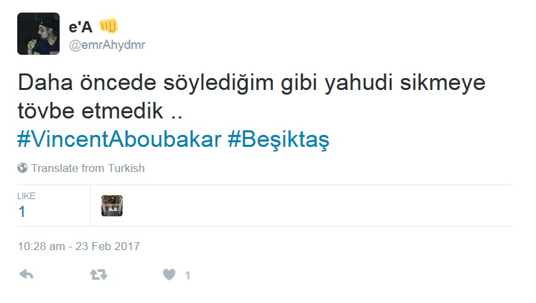
Task: Click the display name e'A
Action: 81,27
